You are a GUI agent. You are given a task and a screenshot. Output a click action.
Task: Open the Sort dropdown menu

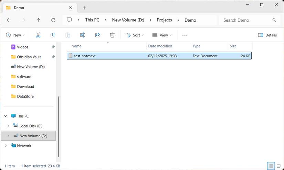(135, 35)
